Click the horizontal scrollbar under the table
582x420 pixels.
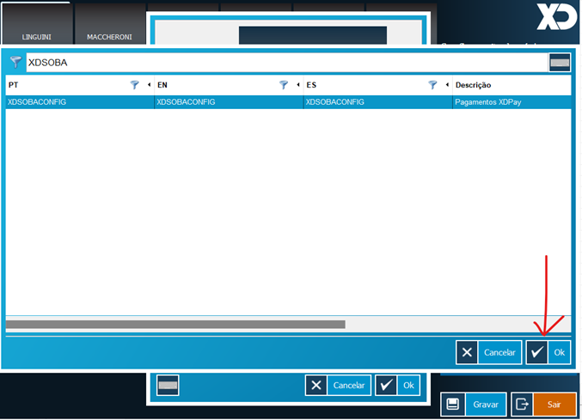[x=175, y=325]
